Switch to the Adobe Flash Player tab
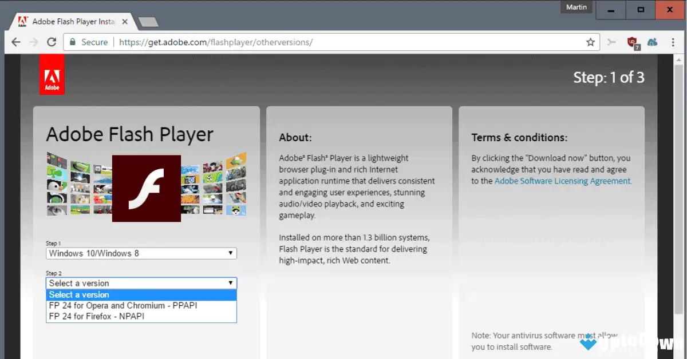The image size is (687, 359). point(69,21)
